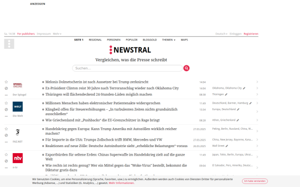Open the Impressum link

tap(43, 34)
